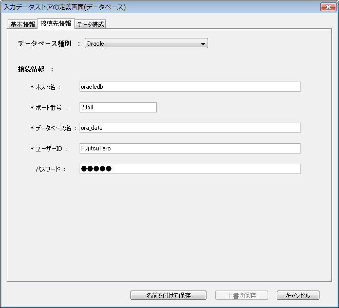Screen dimensions: 339x308
Task: Click the 接続情報 heading text
Action: pos(31,69)
